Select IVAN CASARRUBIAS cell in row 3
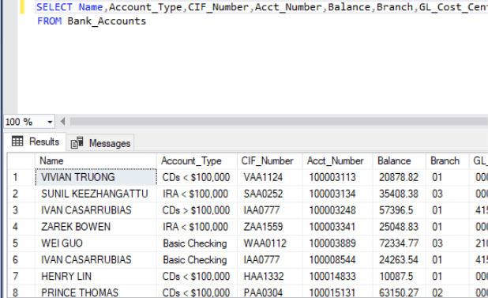This screenshot has height=298, width=488. point(96,210)
